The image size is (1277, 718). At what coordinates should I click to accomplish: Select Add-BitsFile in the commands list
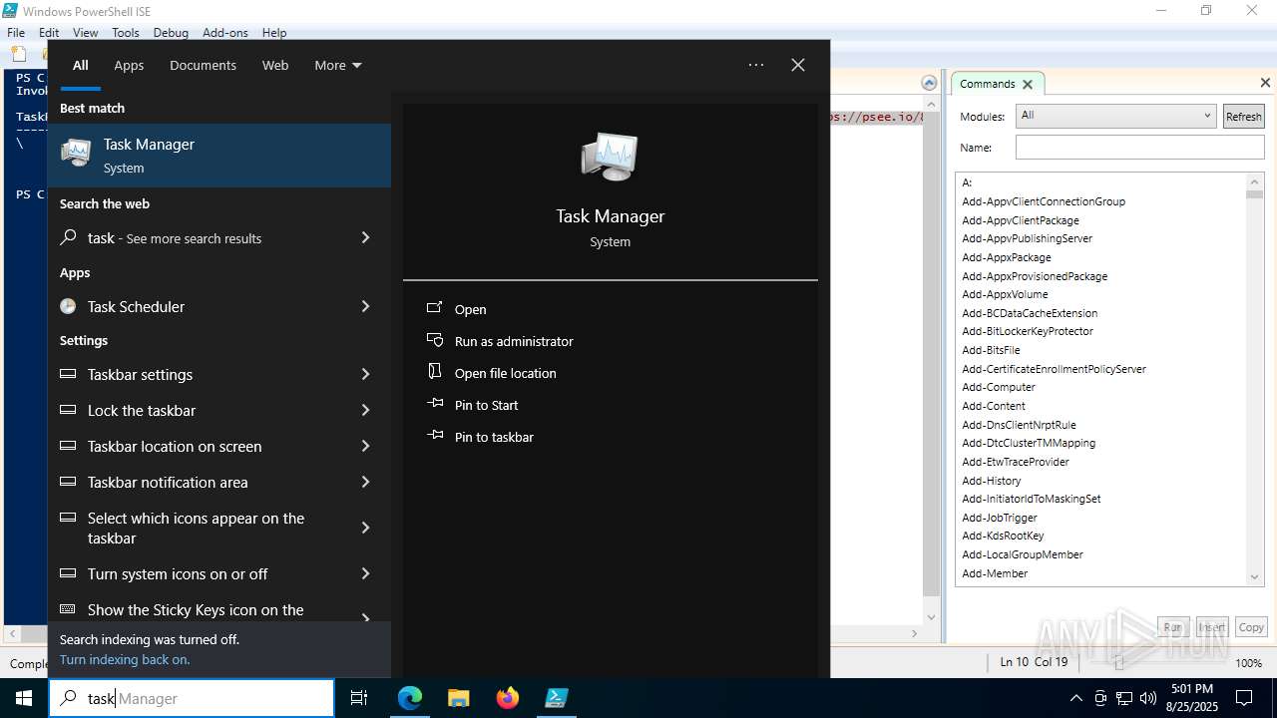tap(991, 350)
